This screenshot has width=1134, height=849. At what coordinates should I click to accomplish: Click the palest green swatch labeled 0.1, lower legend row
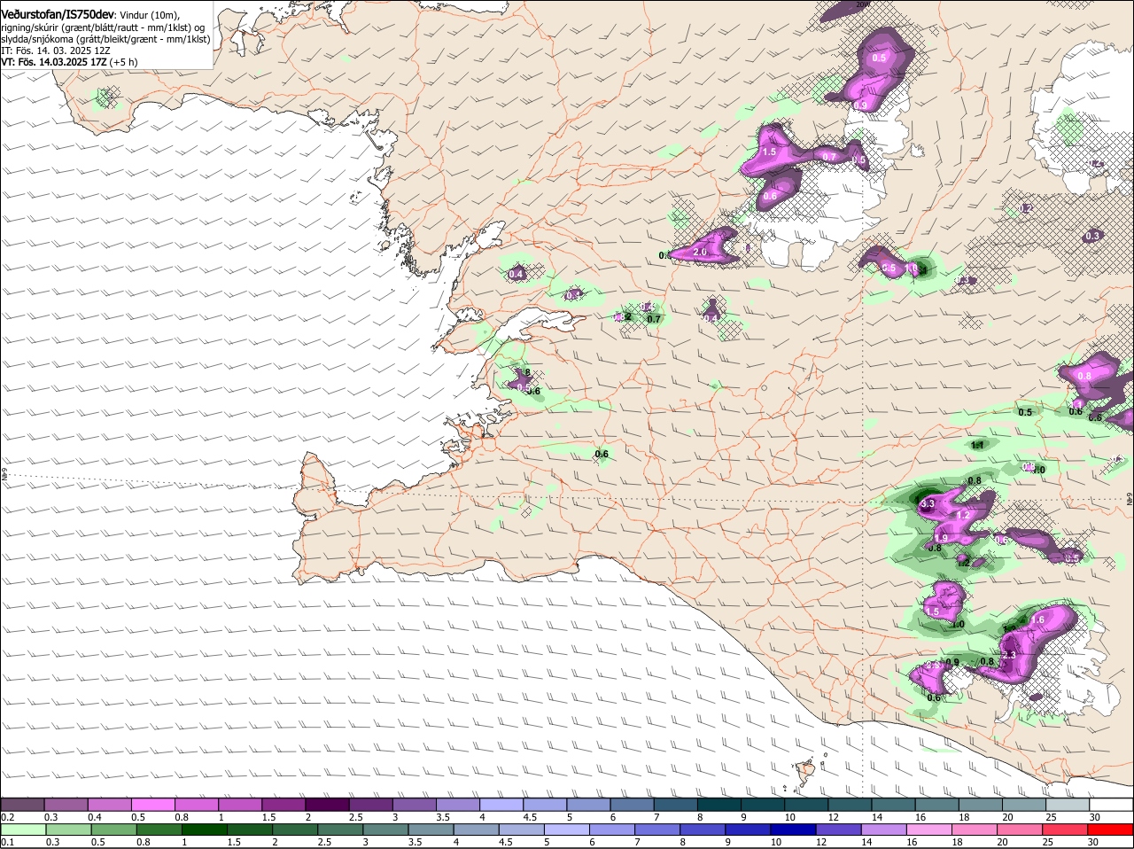[23, 830]
